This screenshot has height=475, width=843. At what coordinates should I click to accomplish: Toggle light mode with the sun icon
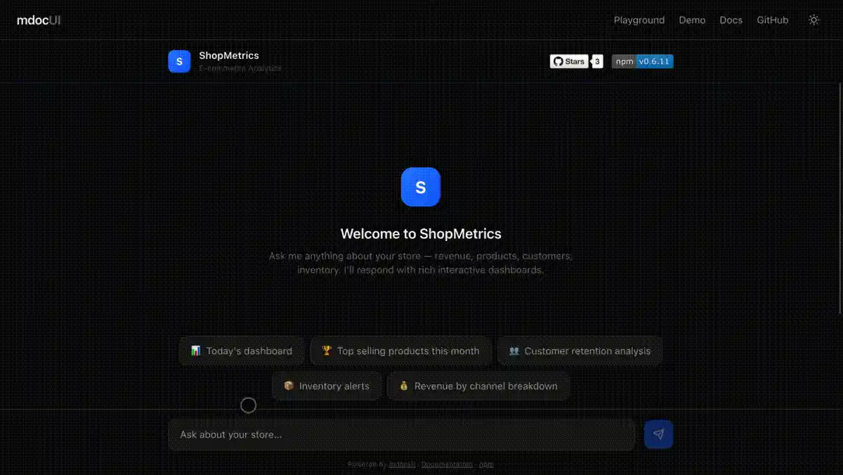pos(813,20)
